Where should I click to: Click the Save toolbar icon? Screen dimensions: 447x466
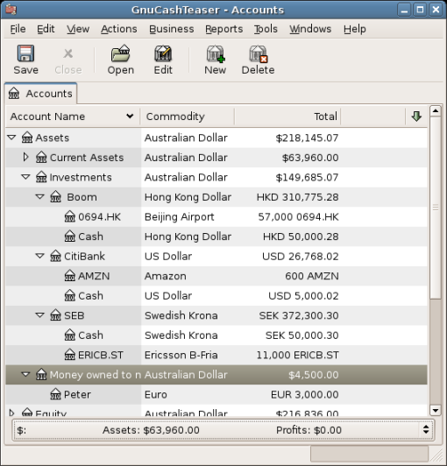pyautogui.click(x=25, y=53)
